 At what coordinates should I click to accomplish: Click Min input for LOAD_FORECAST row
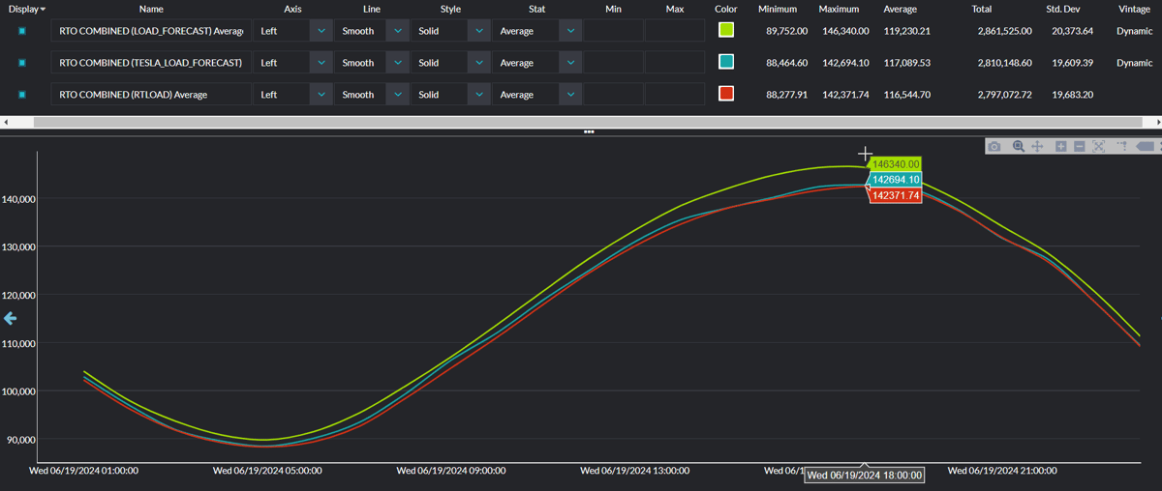coord(614,31)
